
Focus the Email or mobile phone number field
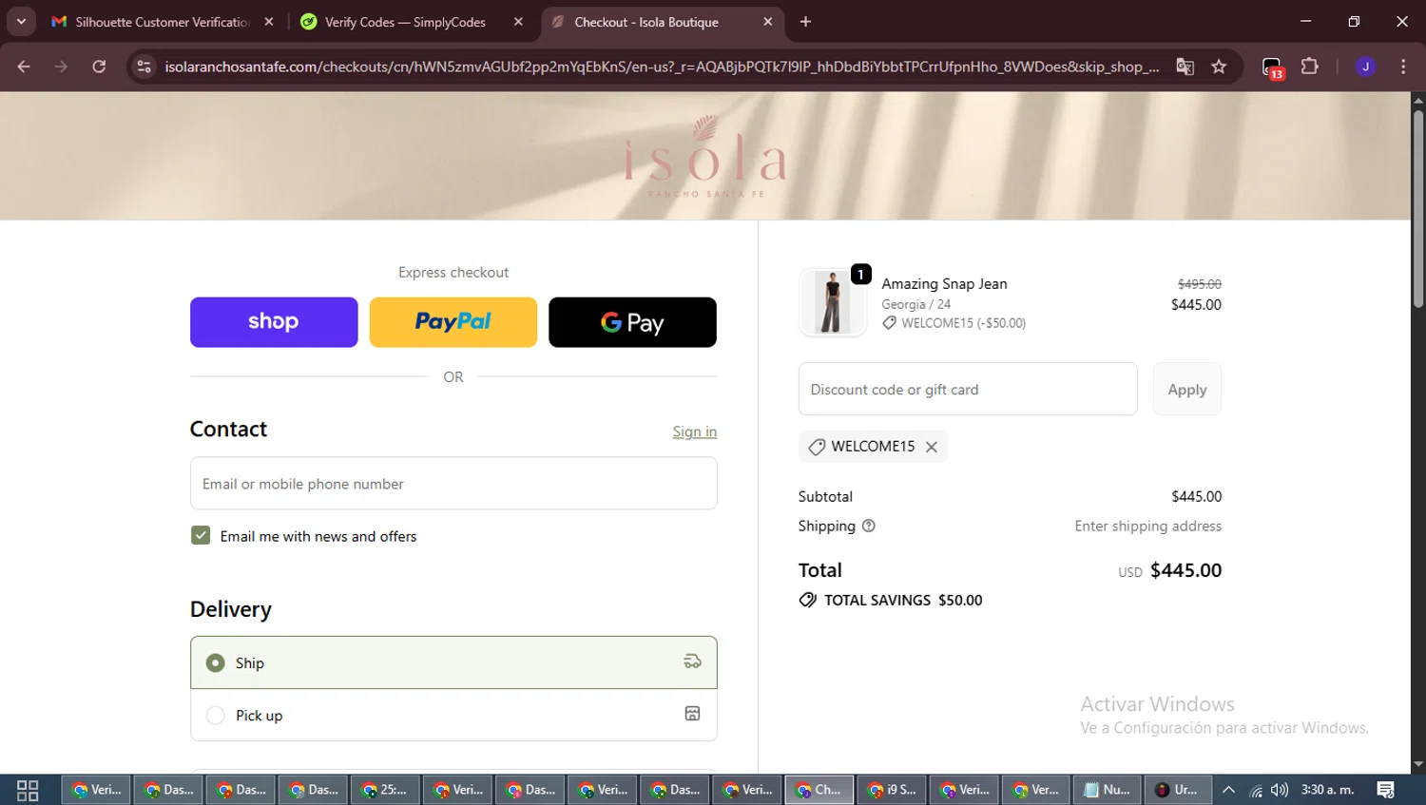pyautogui.click(x=453, y=484)
